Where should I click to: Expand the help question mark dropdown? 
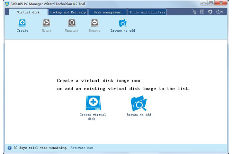click(x=220, y=12)
